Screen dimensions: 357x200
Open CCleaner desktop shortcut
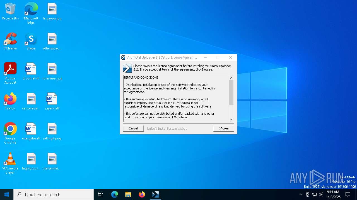coord(10,42)
